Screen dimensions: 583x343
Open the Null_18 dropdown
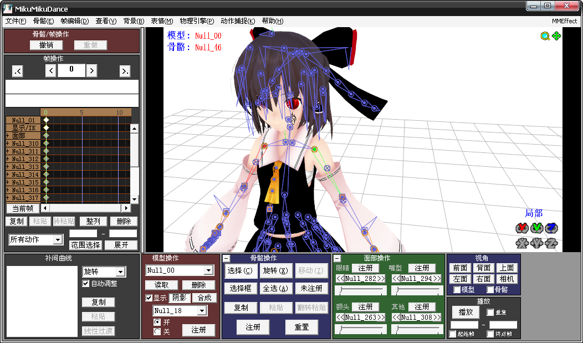202,311
